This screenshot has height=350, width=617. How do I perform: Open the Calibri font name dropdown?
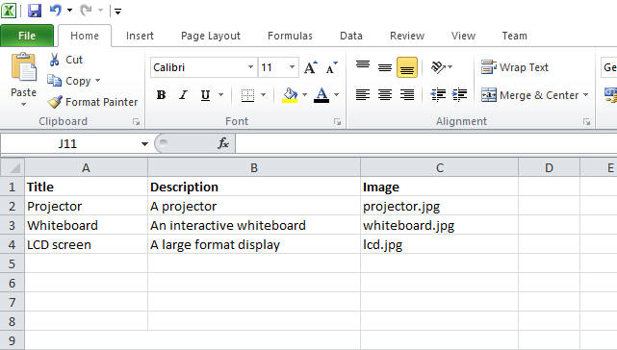[250, 67]
